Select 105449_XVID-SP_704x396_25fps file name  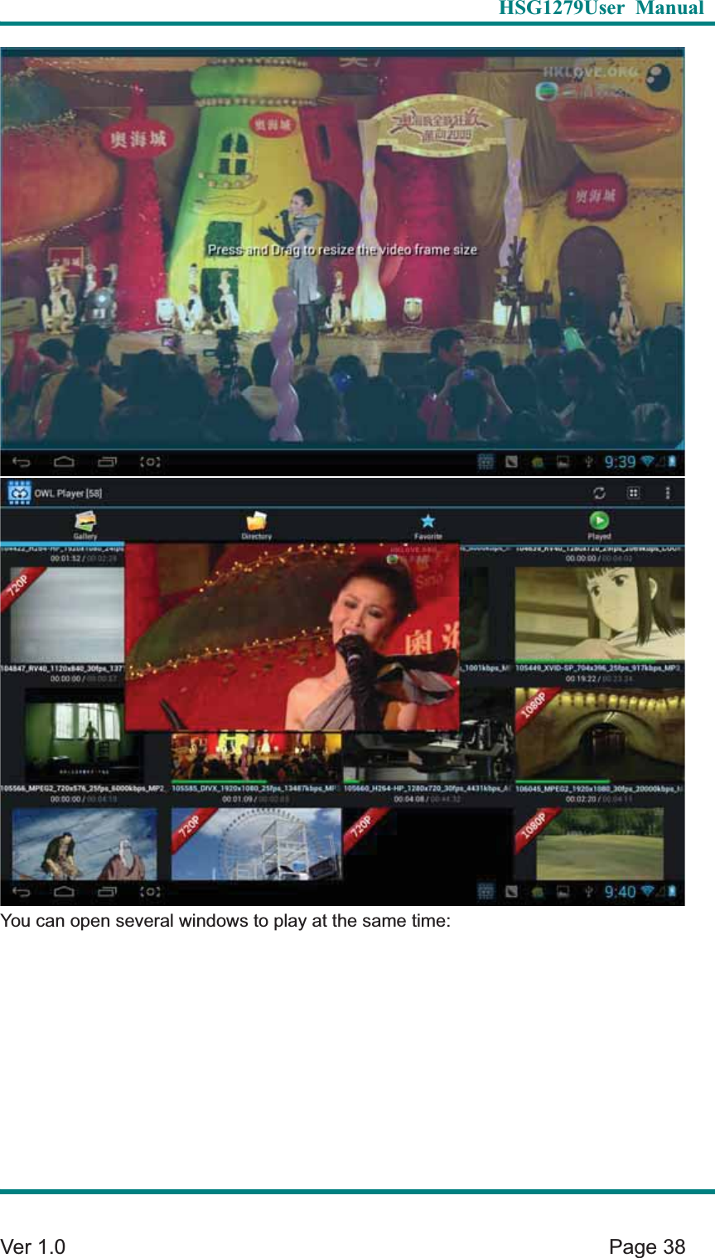coord(599,668)
